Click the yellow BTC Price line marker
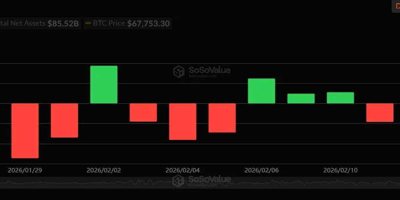Image resolution: width=400 pixels, height=200 pixels. point(88,24)
